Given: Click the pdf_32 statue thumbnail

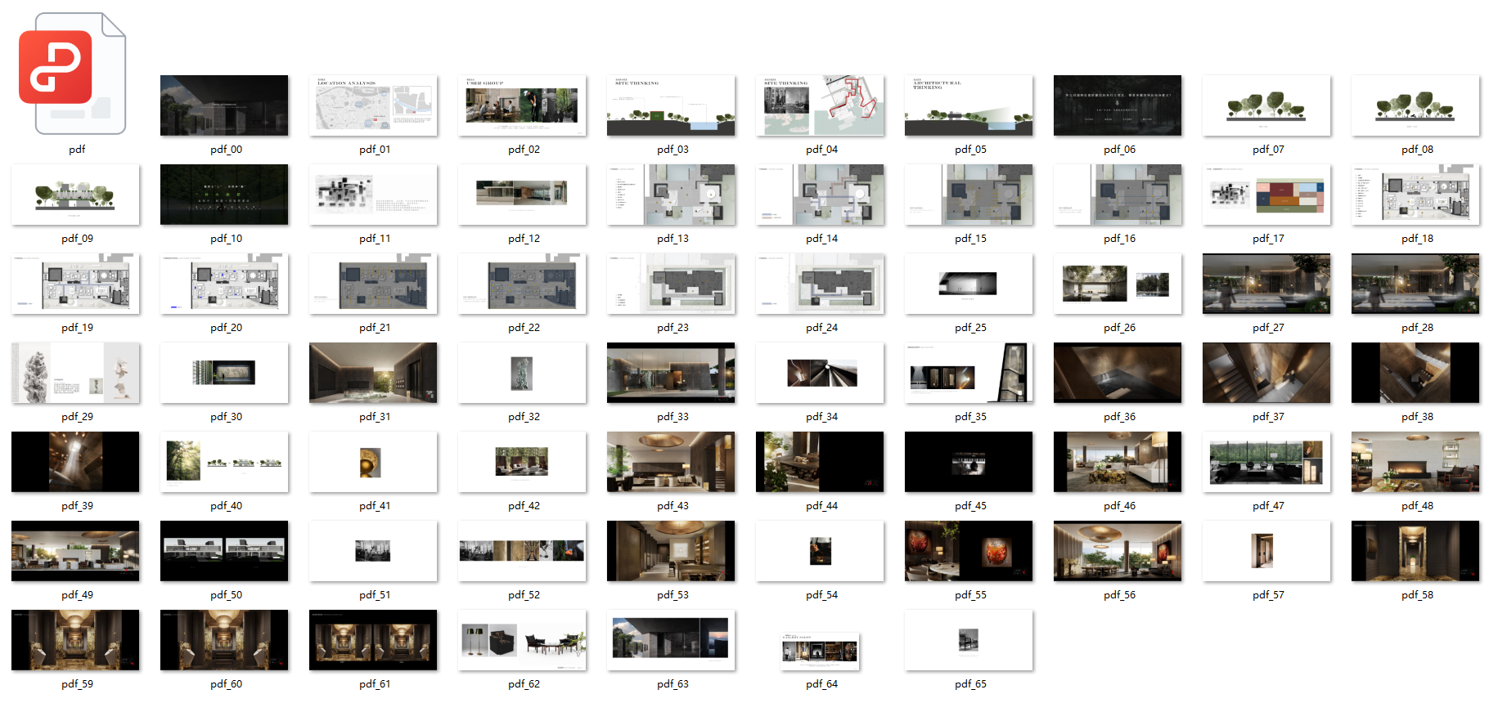Looking at the screenshot, I should tap(522, 373).
